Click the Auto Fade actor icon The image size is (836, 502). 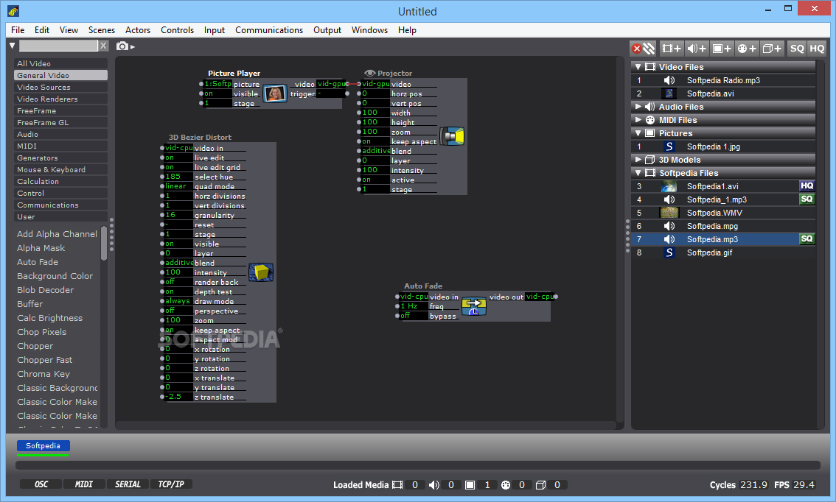click(x=474, y=306)
